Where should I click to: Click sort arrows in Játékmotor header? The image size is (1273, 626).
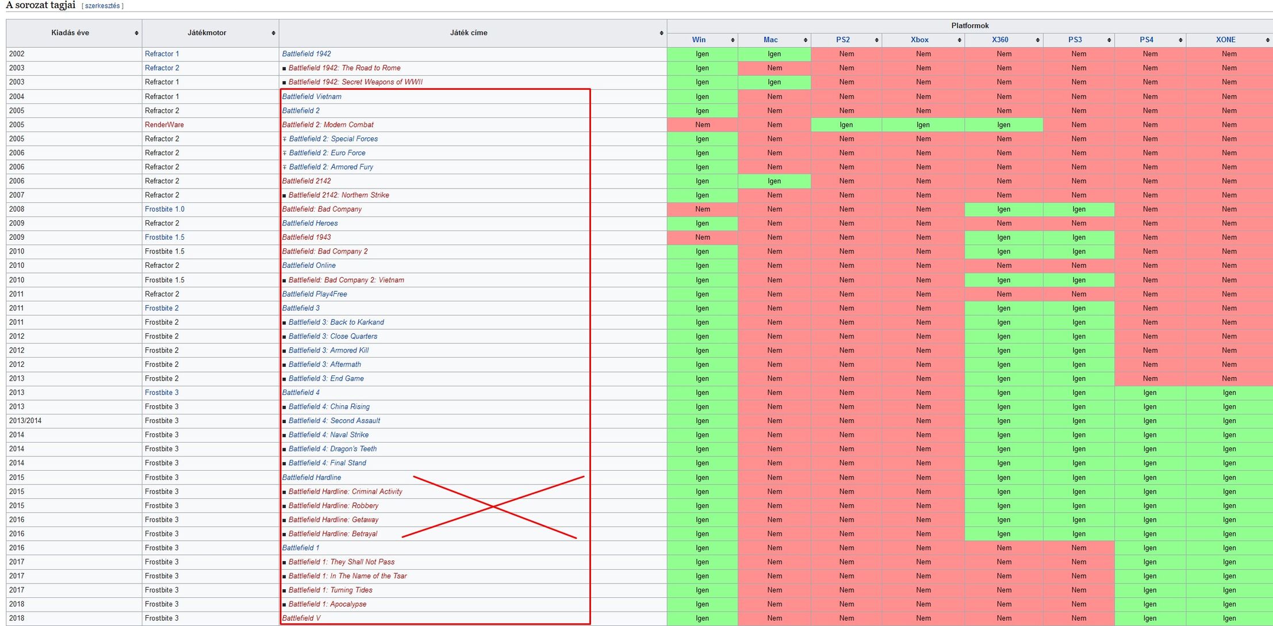(x=273, y=33)
